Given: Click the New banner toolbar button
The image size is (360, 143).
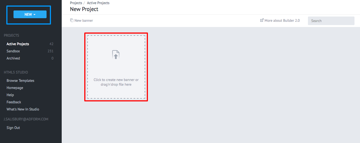Looking at the screenshot, I should coord(82,20).
